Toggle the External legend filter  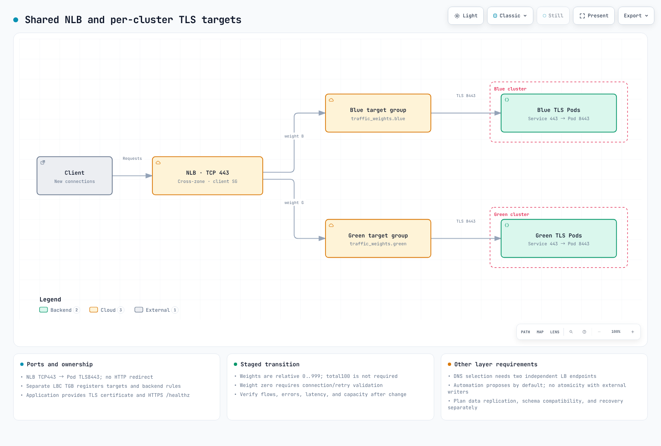pos(156,310)
